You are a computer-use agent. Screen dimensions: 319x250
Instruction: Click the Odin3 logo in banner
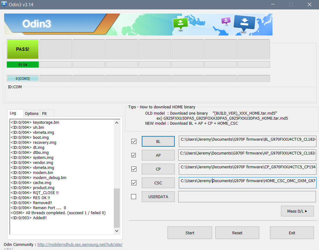coord(37,24)
